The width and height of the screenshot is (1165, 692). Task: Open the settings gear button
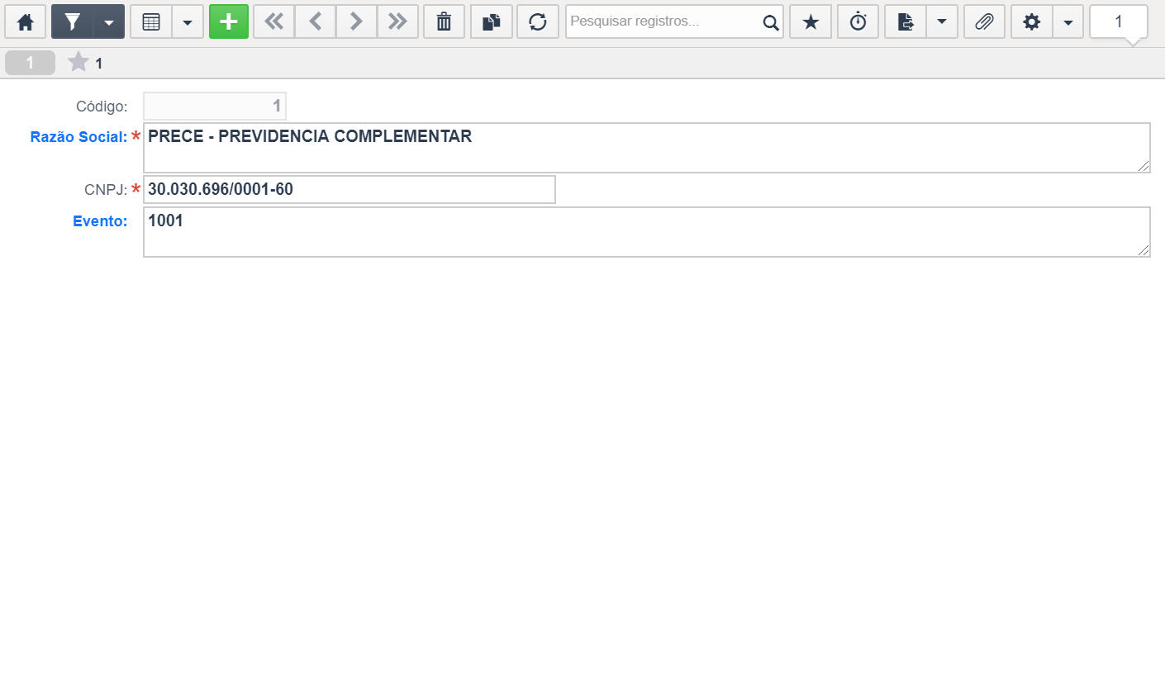pos(1032,22)
